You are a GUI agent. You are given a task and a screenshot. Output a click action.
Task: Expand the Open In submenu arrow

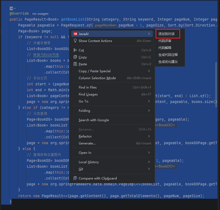click(149, 152)
